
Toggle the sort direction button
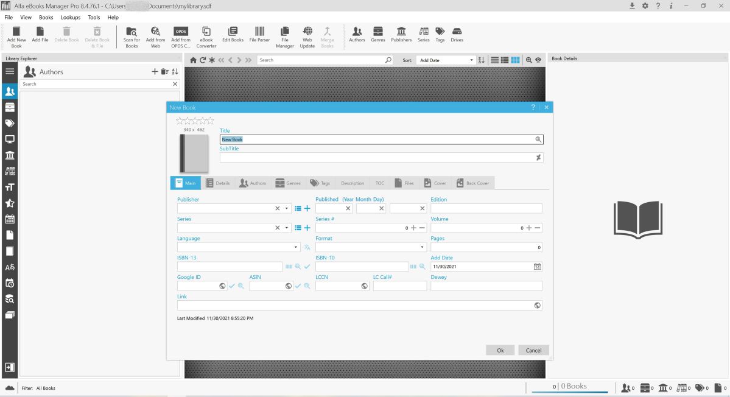[x=482, y=60]
